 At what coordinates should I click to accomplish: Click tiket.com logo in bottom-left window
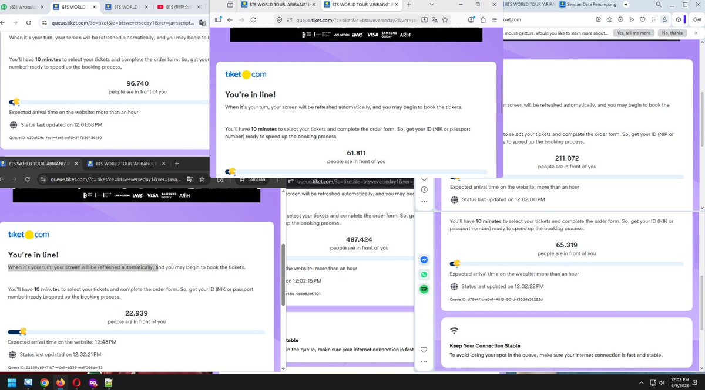(29, 235)
